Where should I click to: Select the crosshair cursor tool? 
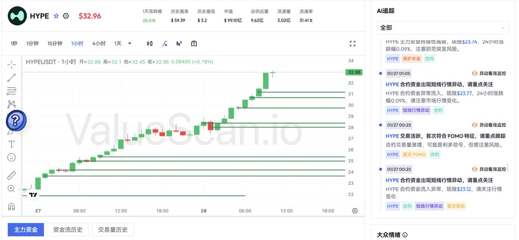[12, 65]
